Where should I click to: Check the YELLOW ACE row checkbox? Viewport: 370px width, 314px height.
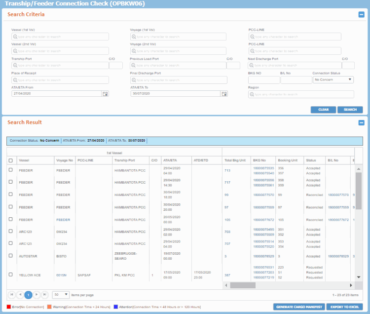pos(11,274)
